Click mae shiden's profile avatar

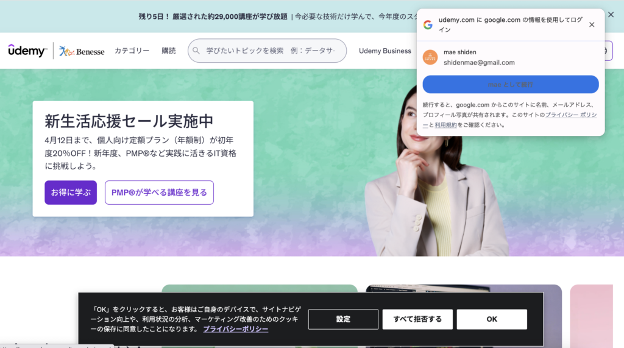(x=430, y=57)
